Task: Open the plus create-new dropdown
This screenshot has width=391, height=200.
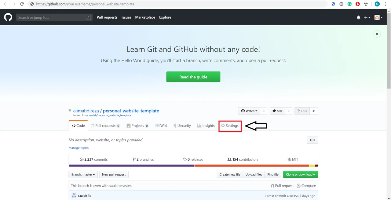Action: point(367,17)
